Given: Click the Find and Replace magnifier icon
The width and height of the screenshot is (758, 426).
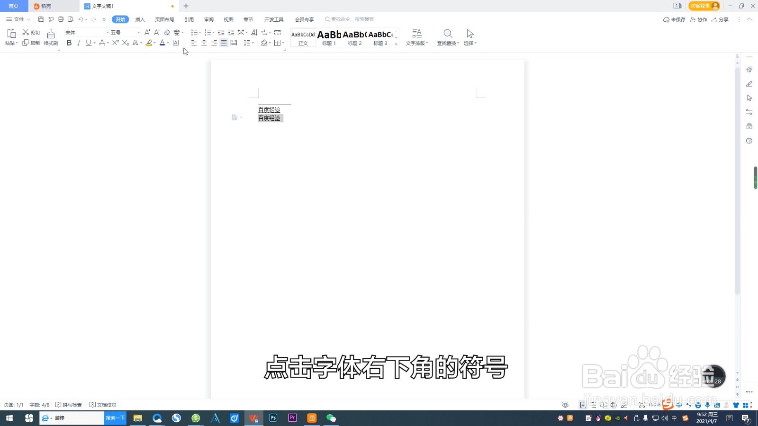Looking at the screenshot, I should pos(448,33).
